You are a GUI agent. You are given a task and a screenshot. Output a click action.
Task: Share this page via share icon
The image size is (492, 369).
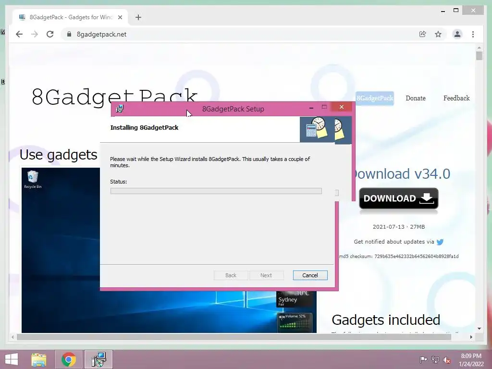pyautogui.click(x=423, y=34)
